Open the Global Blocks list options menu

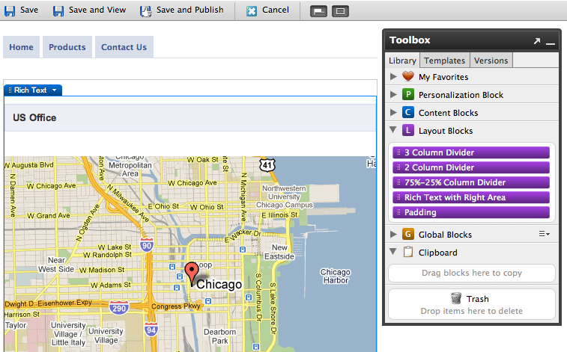[545, 235]
